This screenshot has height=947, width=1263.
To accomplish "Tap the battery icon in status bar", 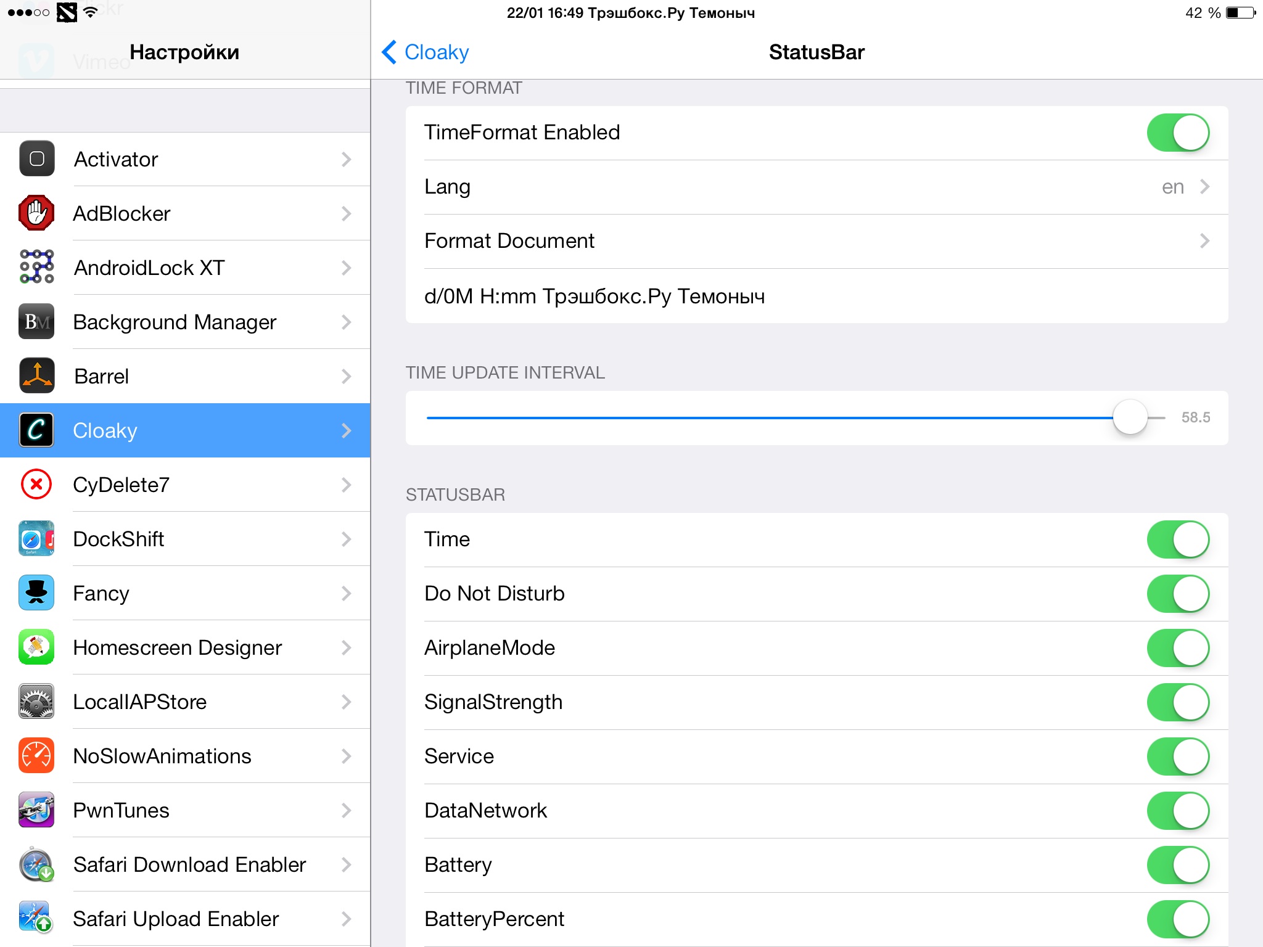I will 1241,13.
